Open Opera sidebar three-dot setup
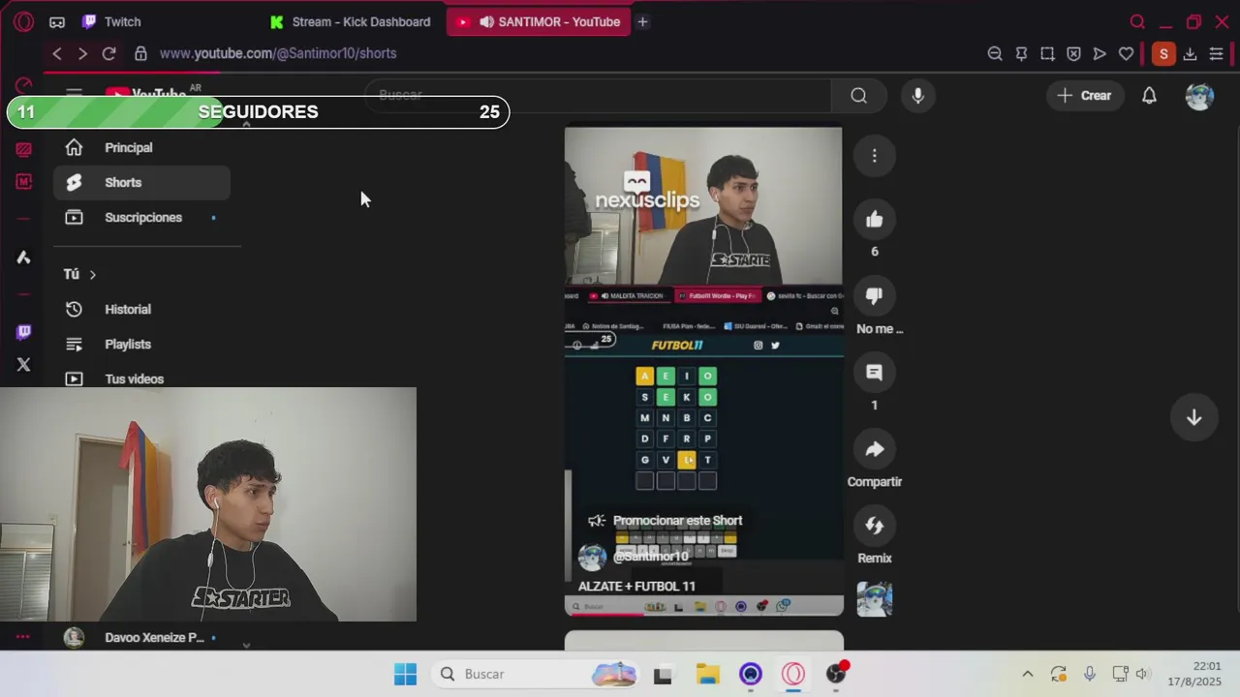 (x=23, y=637)
